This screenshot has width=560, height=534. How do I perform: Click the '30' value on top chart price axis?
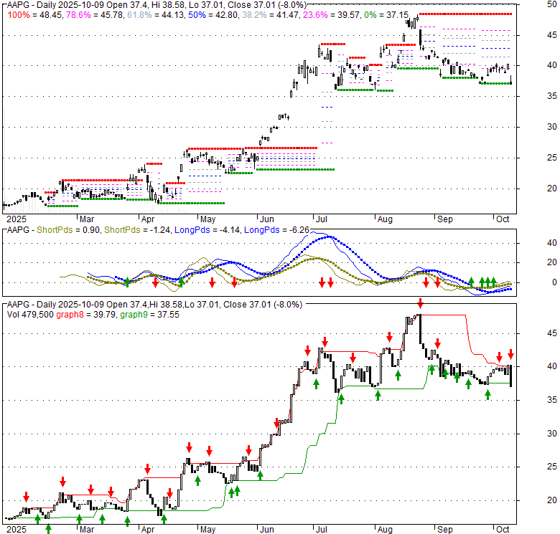(x=552, y=127)
